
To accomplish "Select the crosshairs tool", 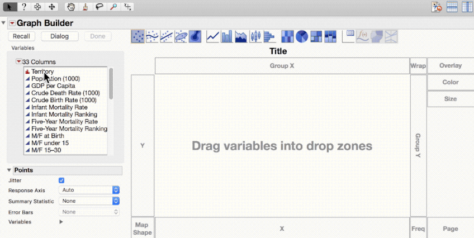I will (x=127, y=6).
